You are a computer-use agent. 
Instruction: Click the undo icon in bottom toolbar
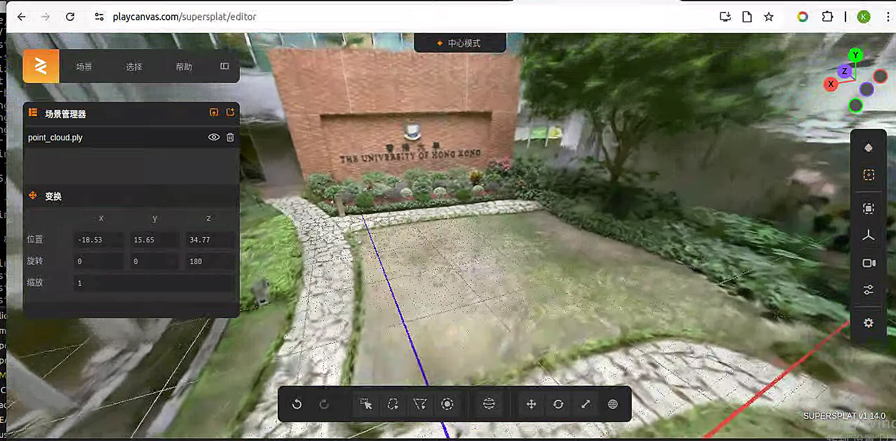pyautogui.click(x=297, y=404)
